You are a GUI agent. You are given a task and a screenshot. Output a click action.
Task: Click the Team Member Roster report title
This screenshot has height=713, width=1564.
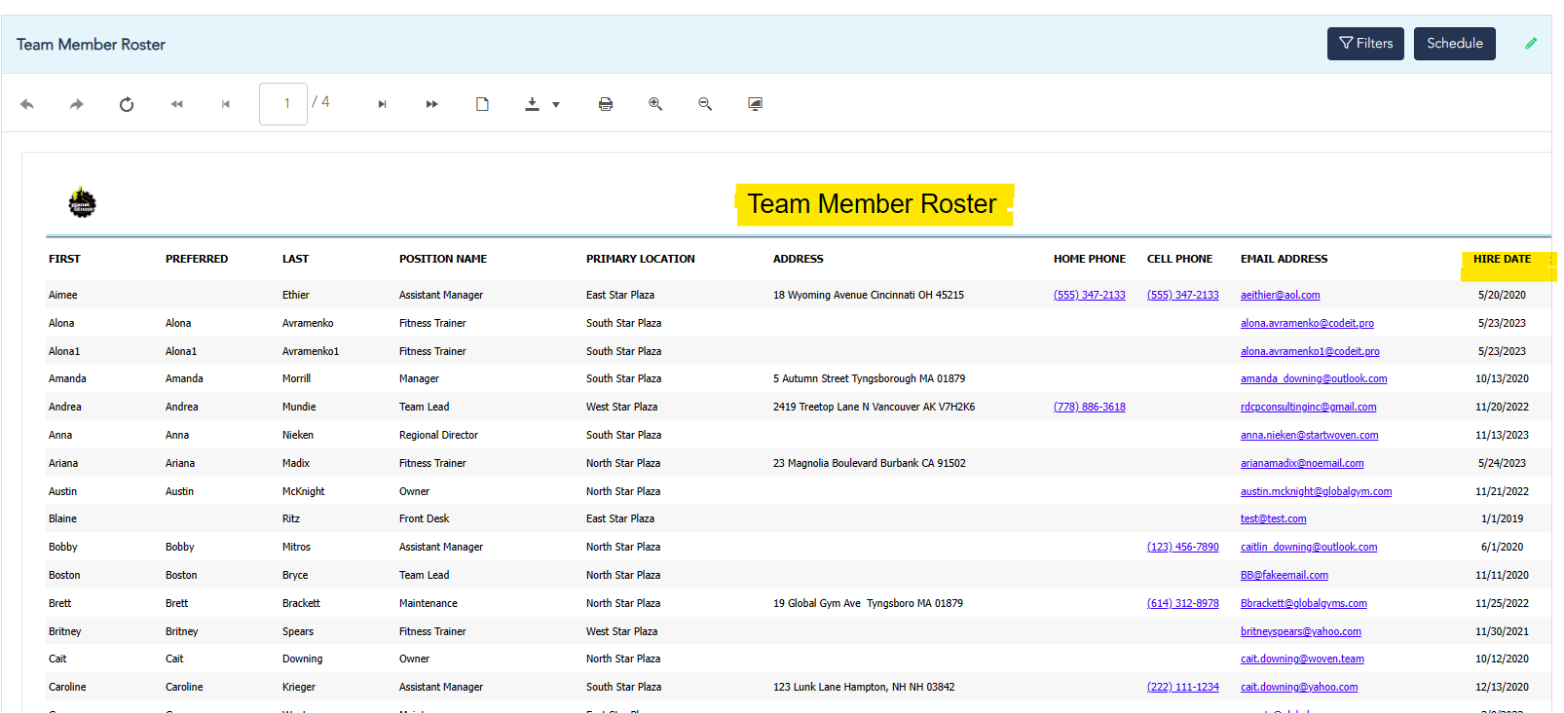pos(872,204)
